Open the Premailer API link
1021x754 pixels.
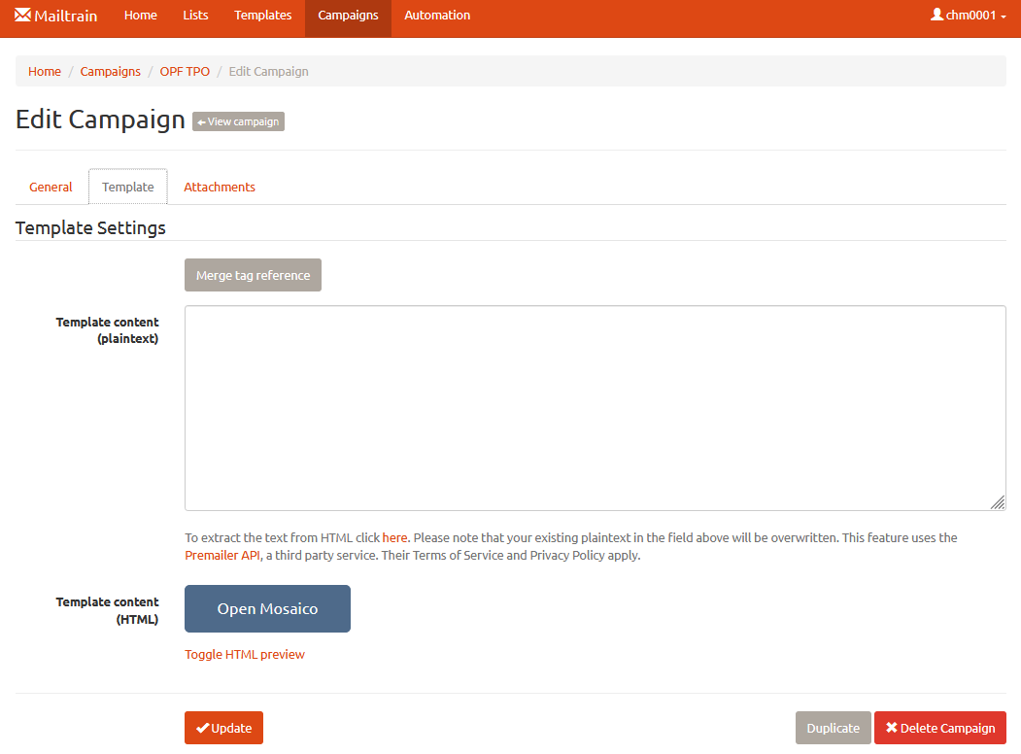pyautogui.click(x=222, y=556)
